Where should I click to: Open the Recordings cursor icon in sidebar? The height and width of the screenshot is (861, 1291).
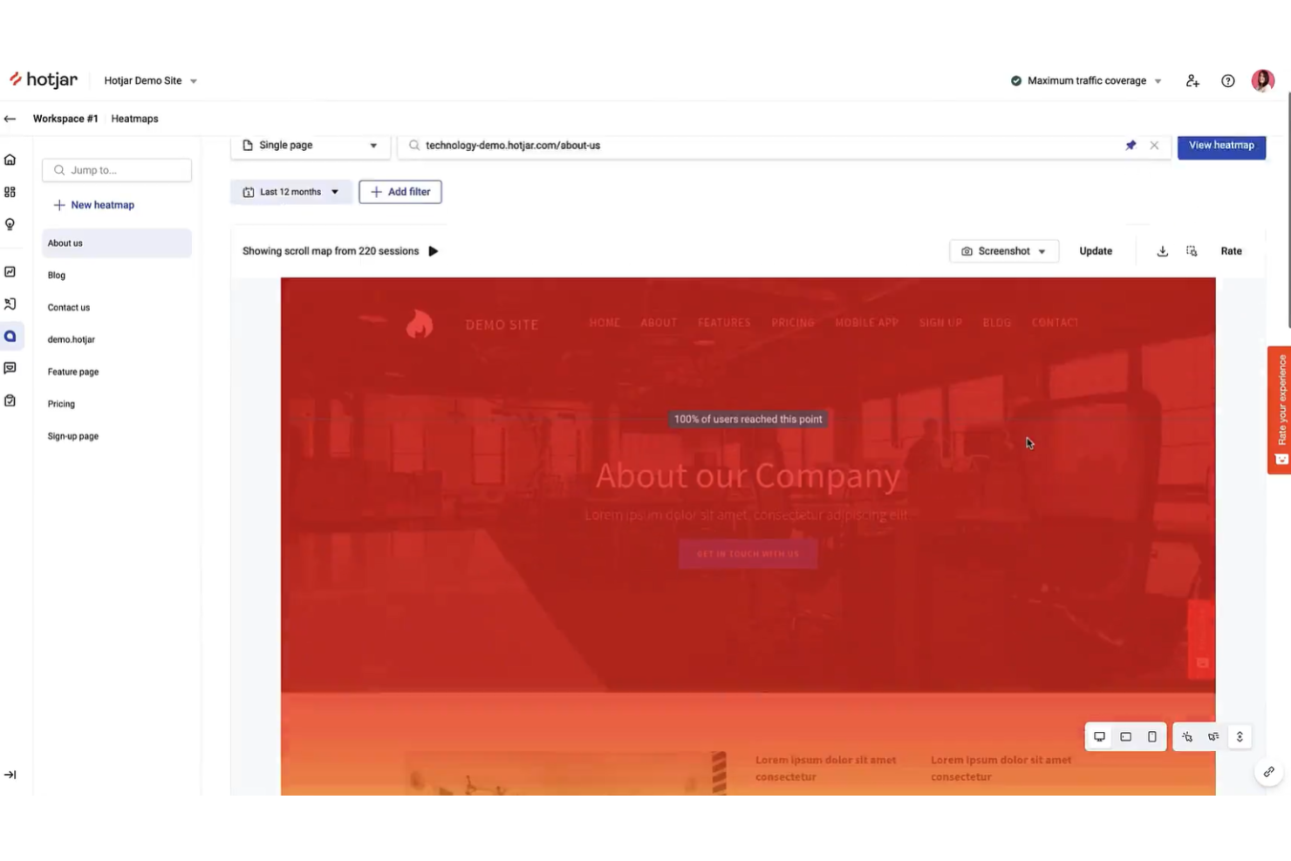click(10, 304)
